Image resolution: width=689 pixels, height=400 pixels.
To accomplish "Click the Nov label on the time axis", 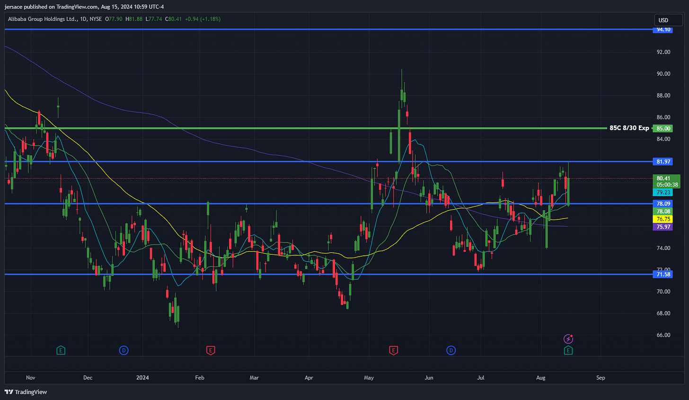I will pos(31,378).
